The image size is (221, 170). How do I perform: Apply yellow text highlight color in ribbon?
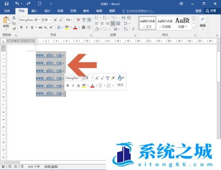tap(67, 27)
